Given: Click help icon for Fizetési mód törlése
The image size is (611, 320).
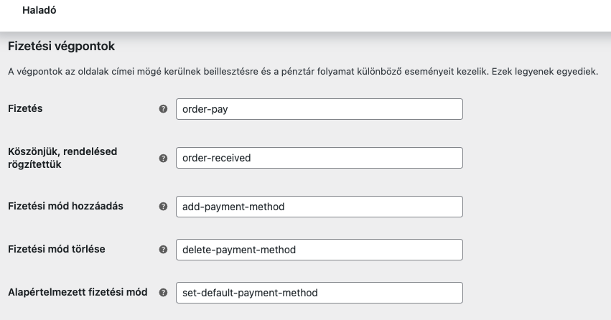Looking at the screenshot, I should [163, 250].
